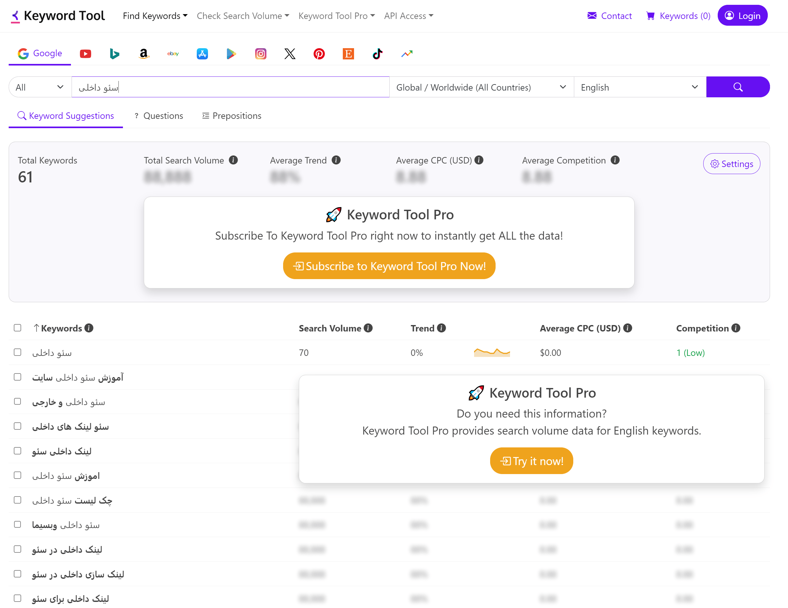The image size is (788, 608).
Task: Switch to the Bing keyword source
Action: tap(114, 54)
